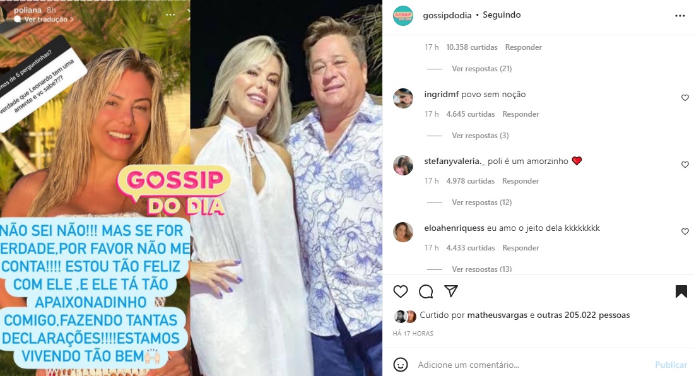Open emoji picker smiley icon
This screenshot has width=694, height=376.
[401, 365]
